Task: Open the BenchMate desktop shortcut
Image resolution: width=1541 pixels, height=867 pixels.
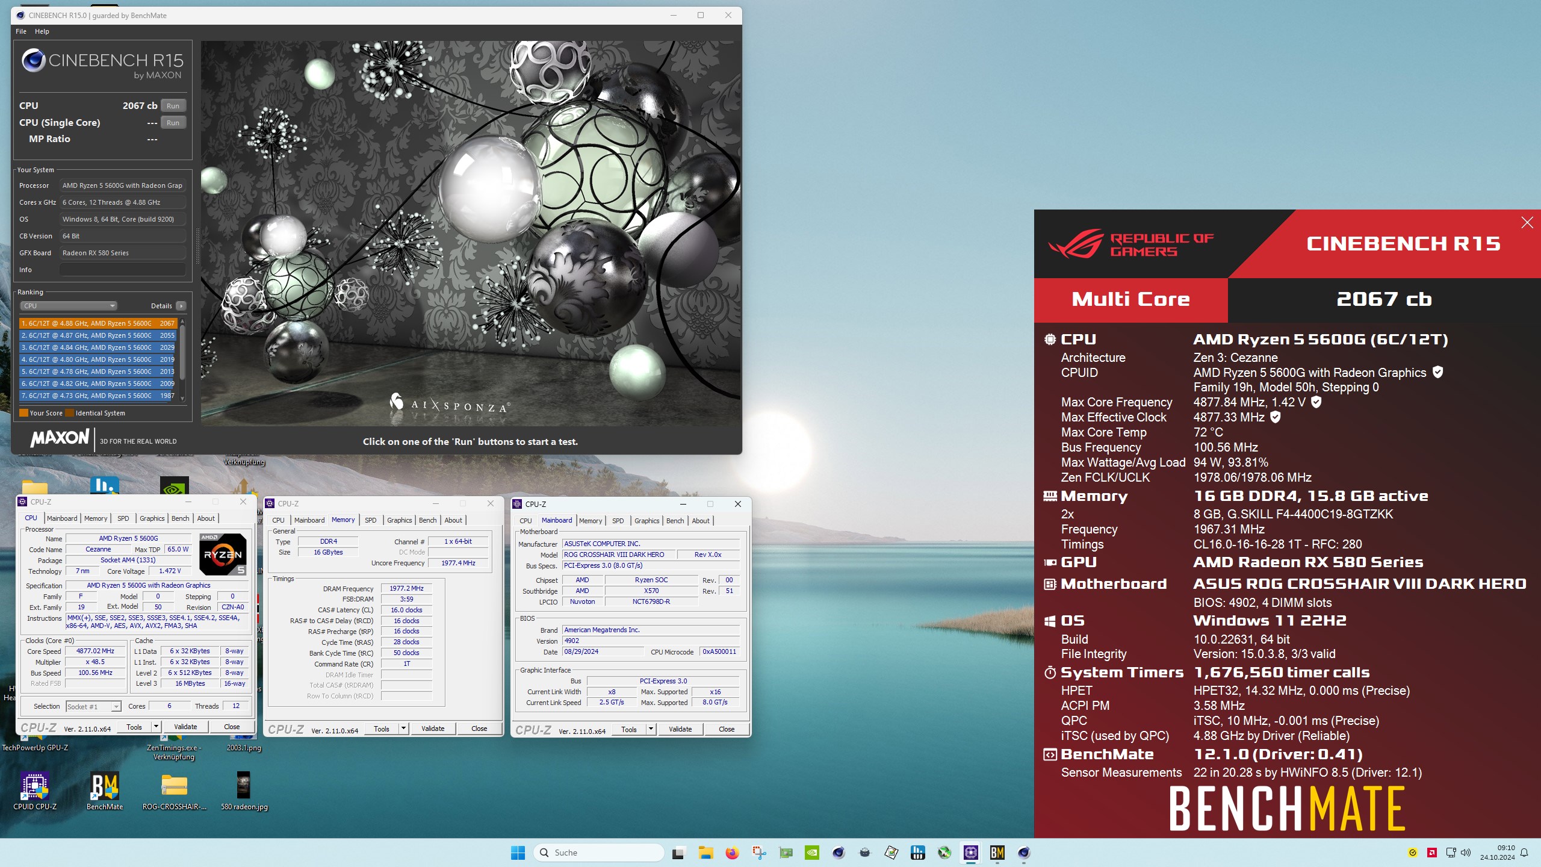Action: click(105, 791)
